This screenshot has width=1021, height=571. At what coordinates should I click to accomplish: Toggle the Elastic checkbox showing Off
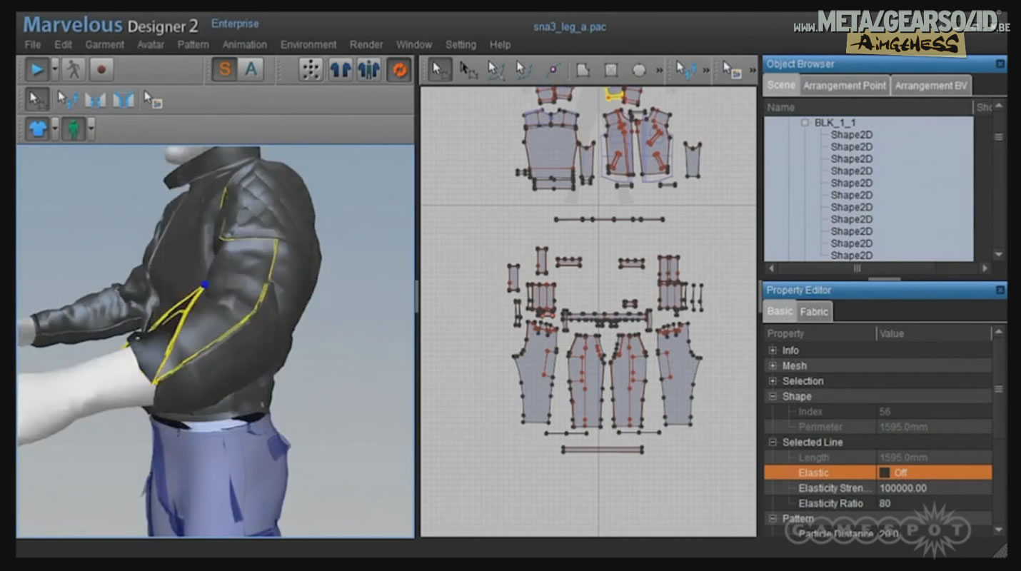[x=885, y=473]
